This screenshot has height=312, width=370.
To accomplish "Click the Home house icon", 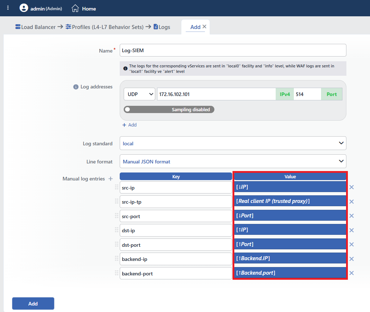I will tap(75, 8).
